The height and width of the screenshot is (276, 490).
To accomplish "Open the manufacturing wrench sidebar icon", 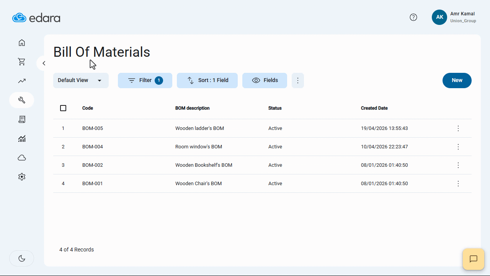I will [x=22, y=100].
